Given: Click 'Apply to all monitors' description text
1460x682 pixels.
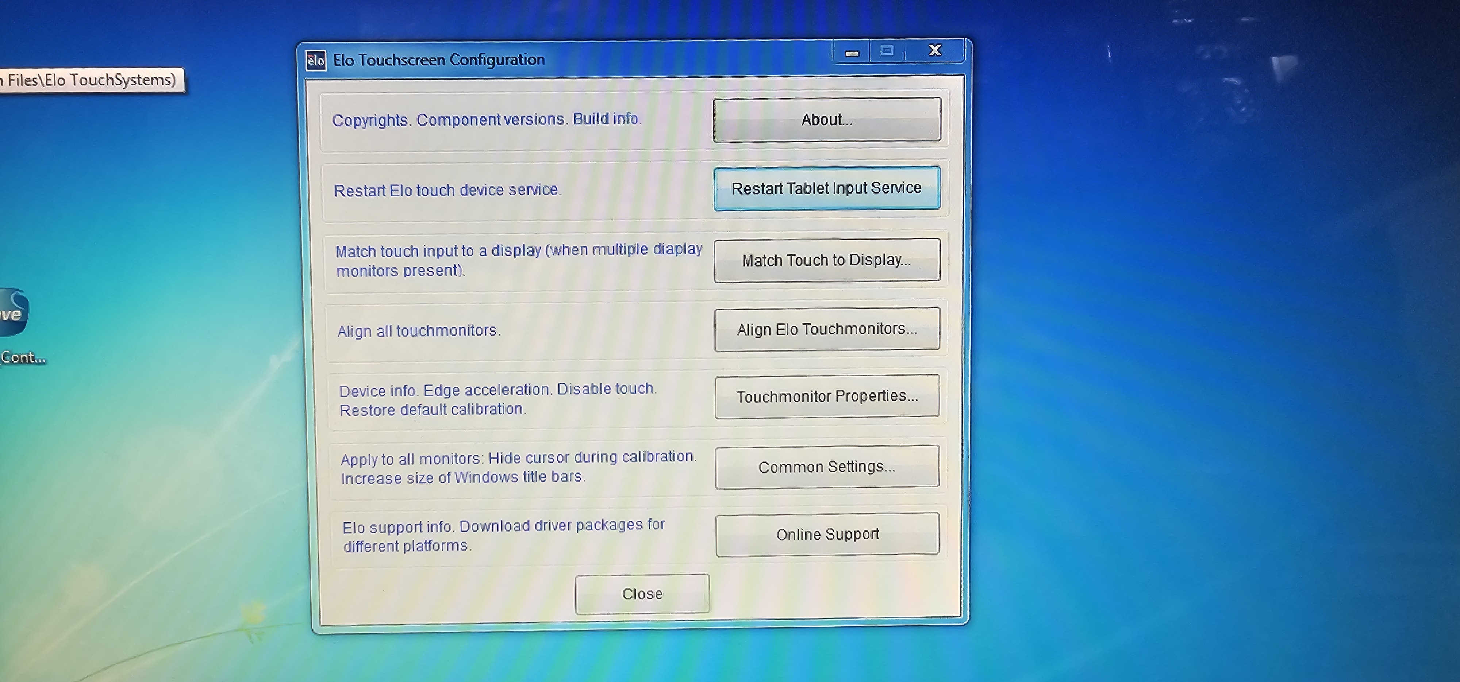Looking at the screenshot, I should [x=519, y=468].
